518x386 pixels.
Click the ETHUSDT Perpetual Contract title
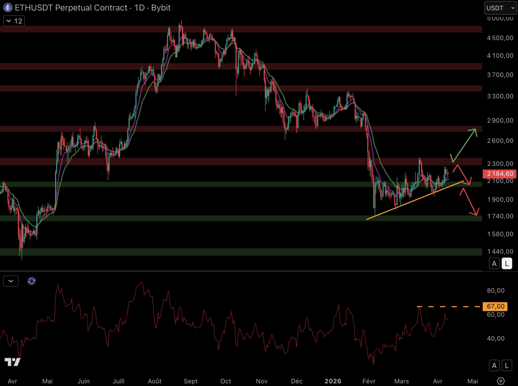tap(71, 8)
